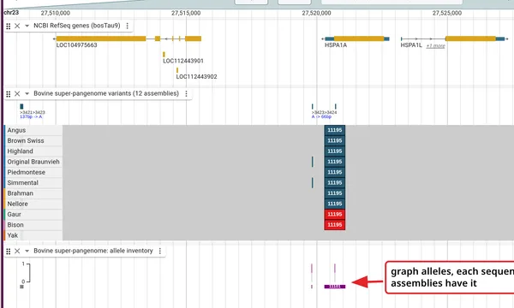The width and height of the screenshot is (514, 308).
Task: Select the HSPA1A gene feature
Action: [356, 38]
